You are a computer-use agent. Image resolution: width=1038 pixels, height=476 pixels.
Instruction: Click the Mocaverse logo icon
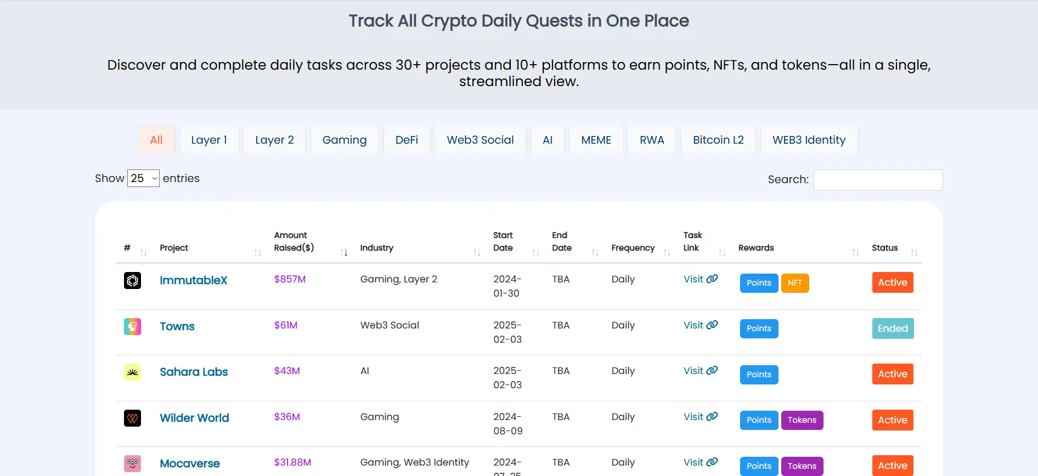pos(132,464)
